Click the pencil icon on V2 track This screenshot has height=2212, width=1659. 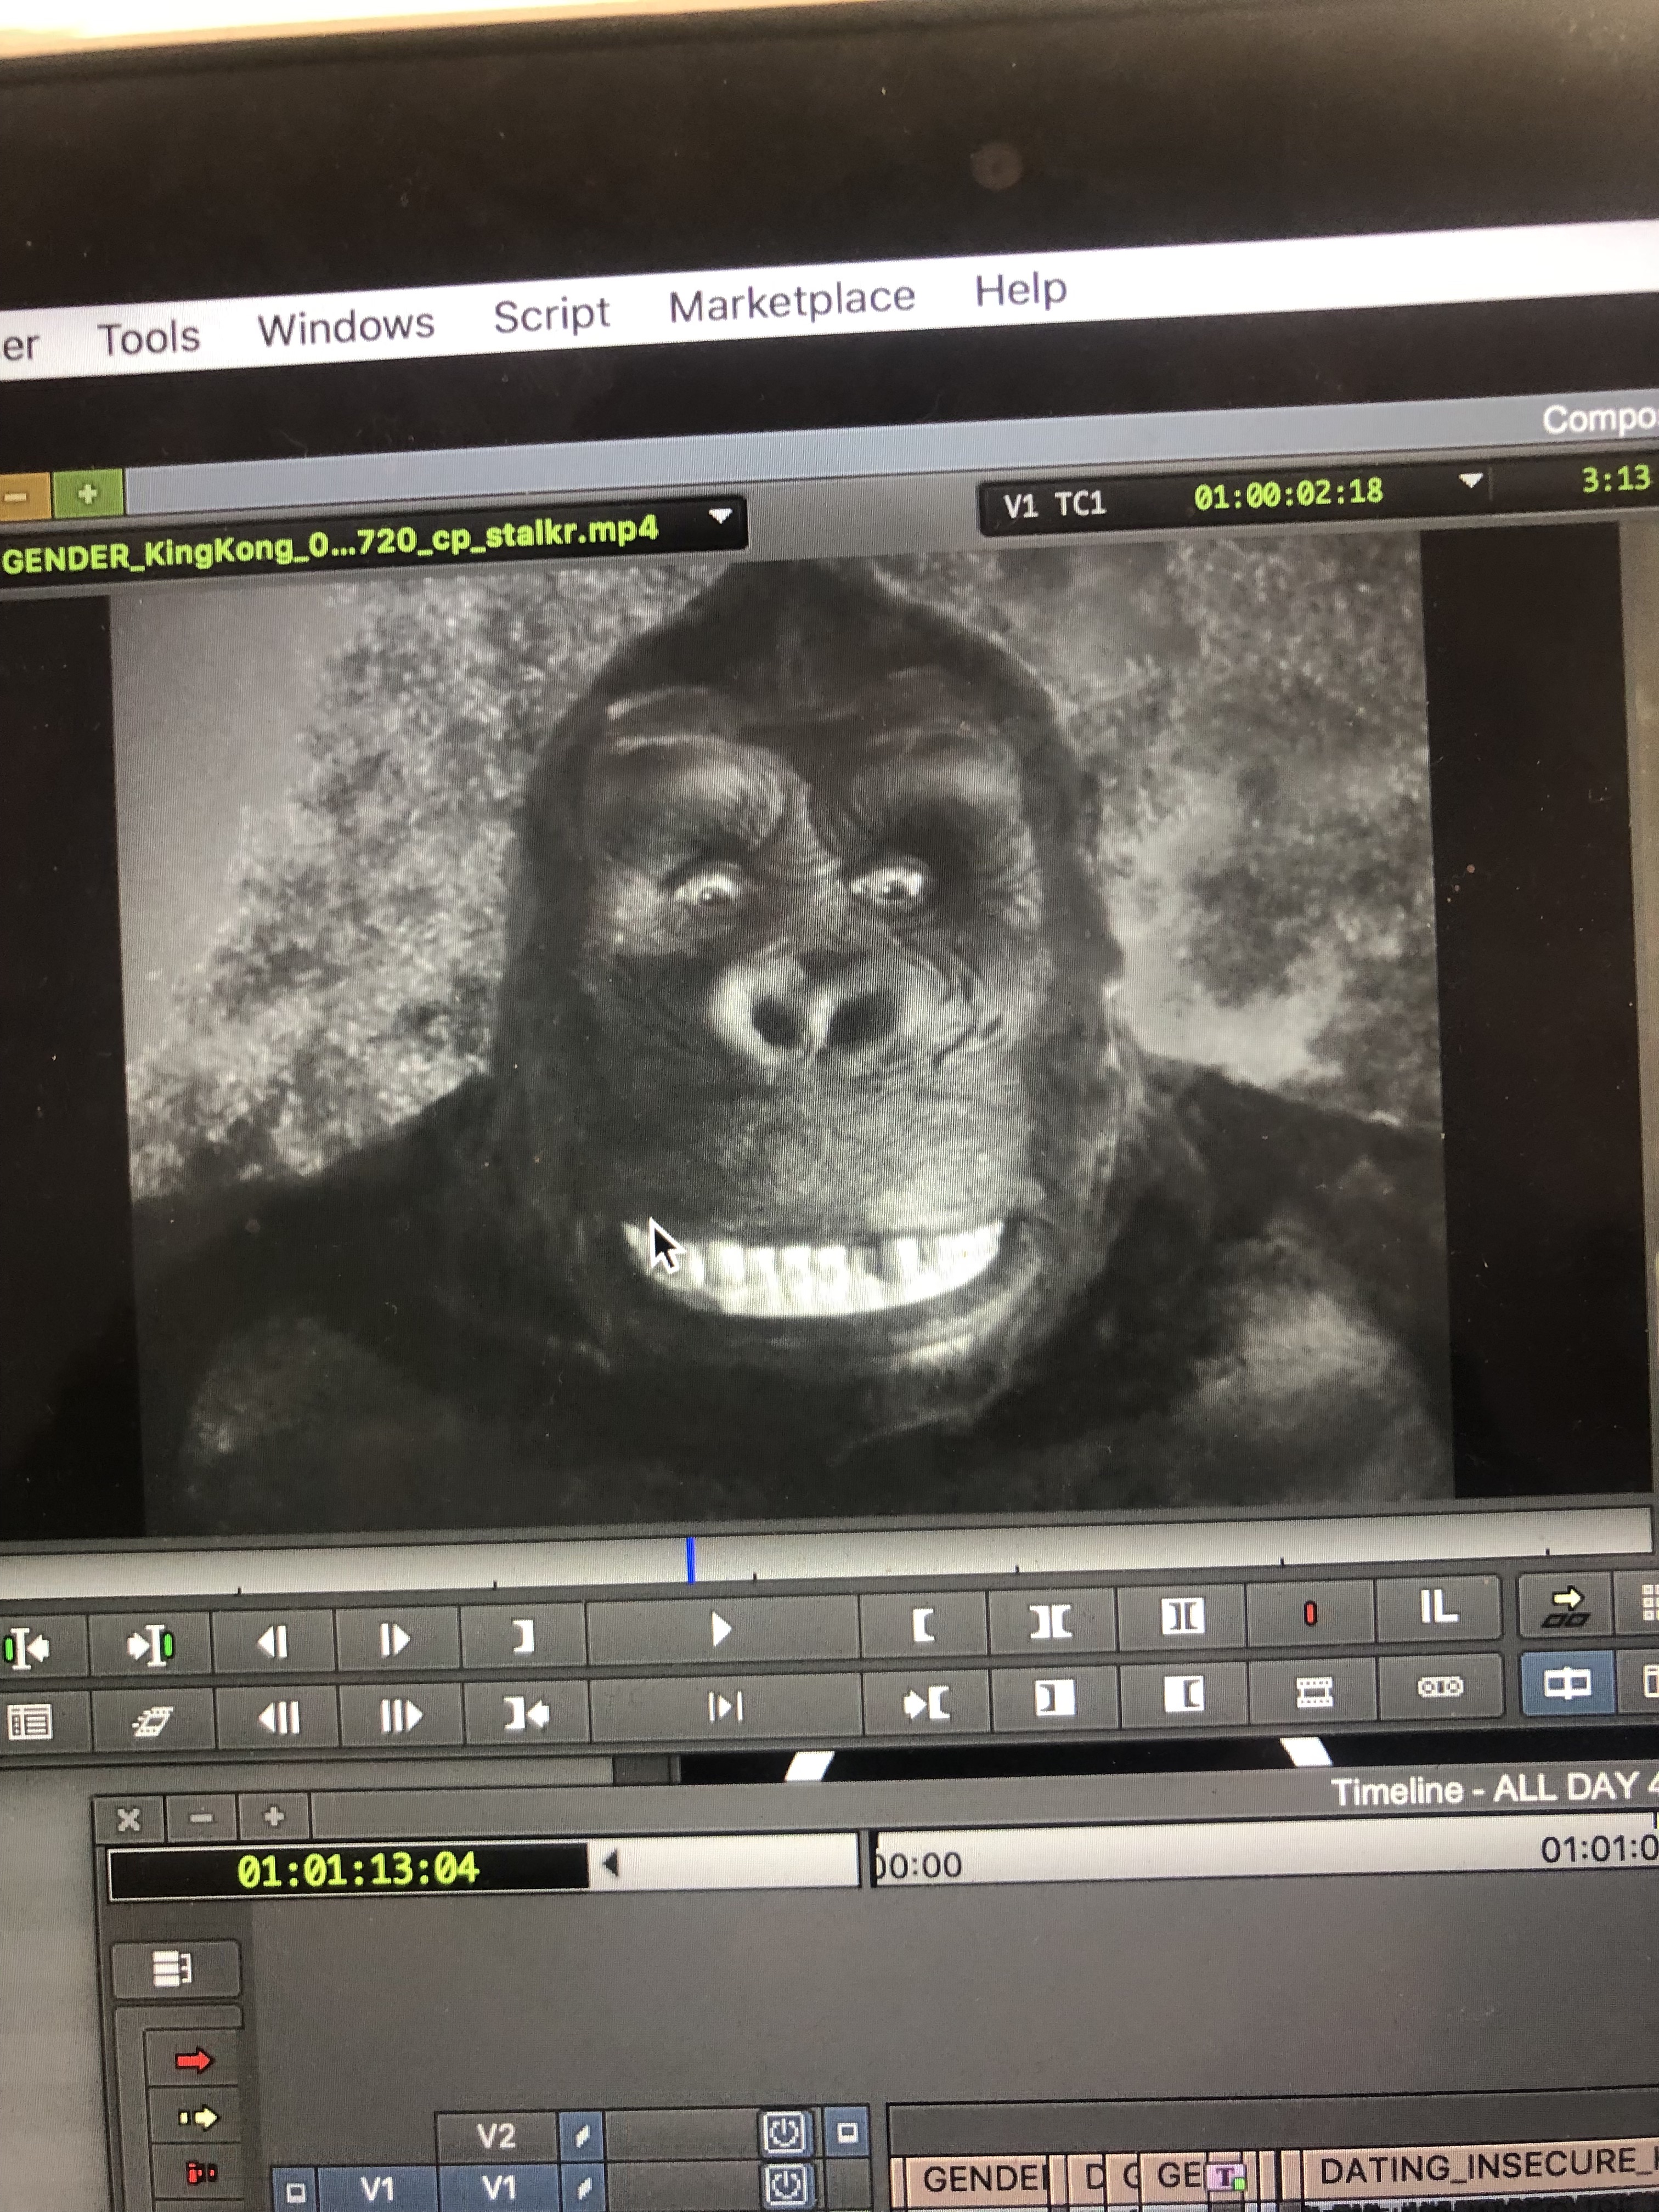pyautogui.click(x=582, y=2135)
